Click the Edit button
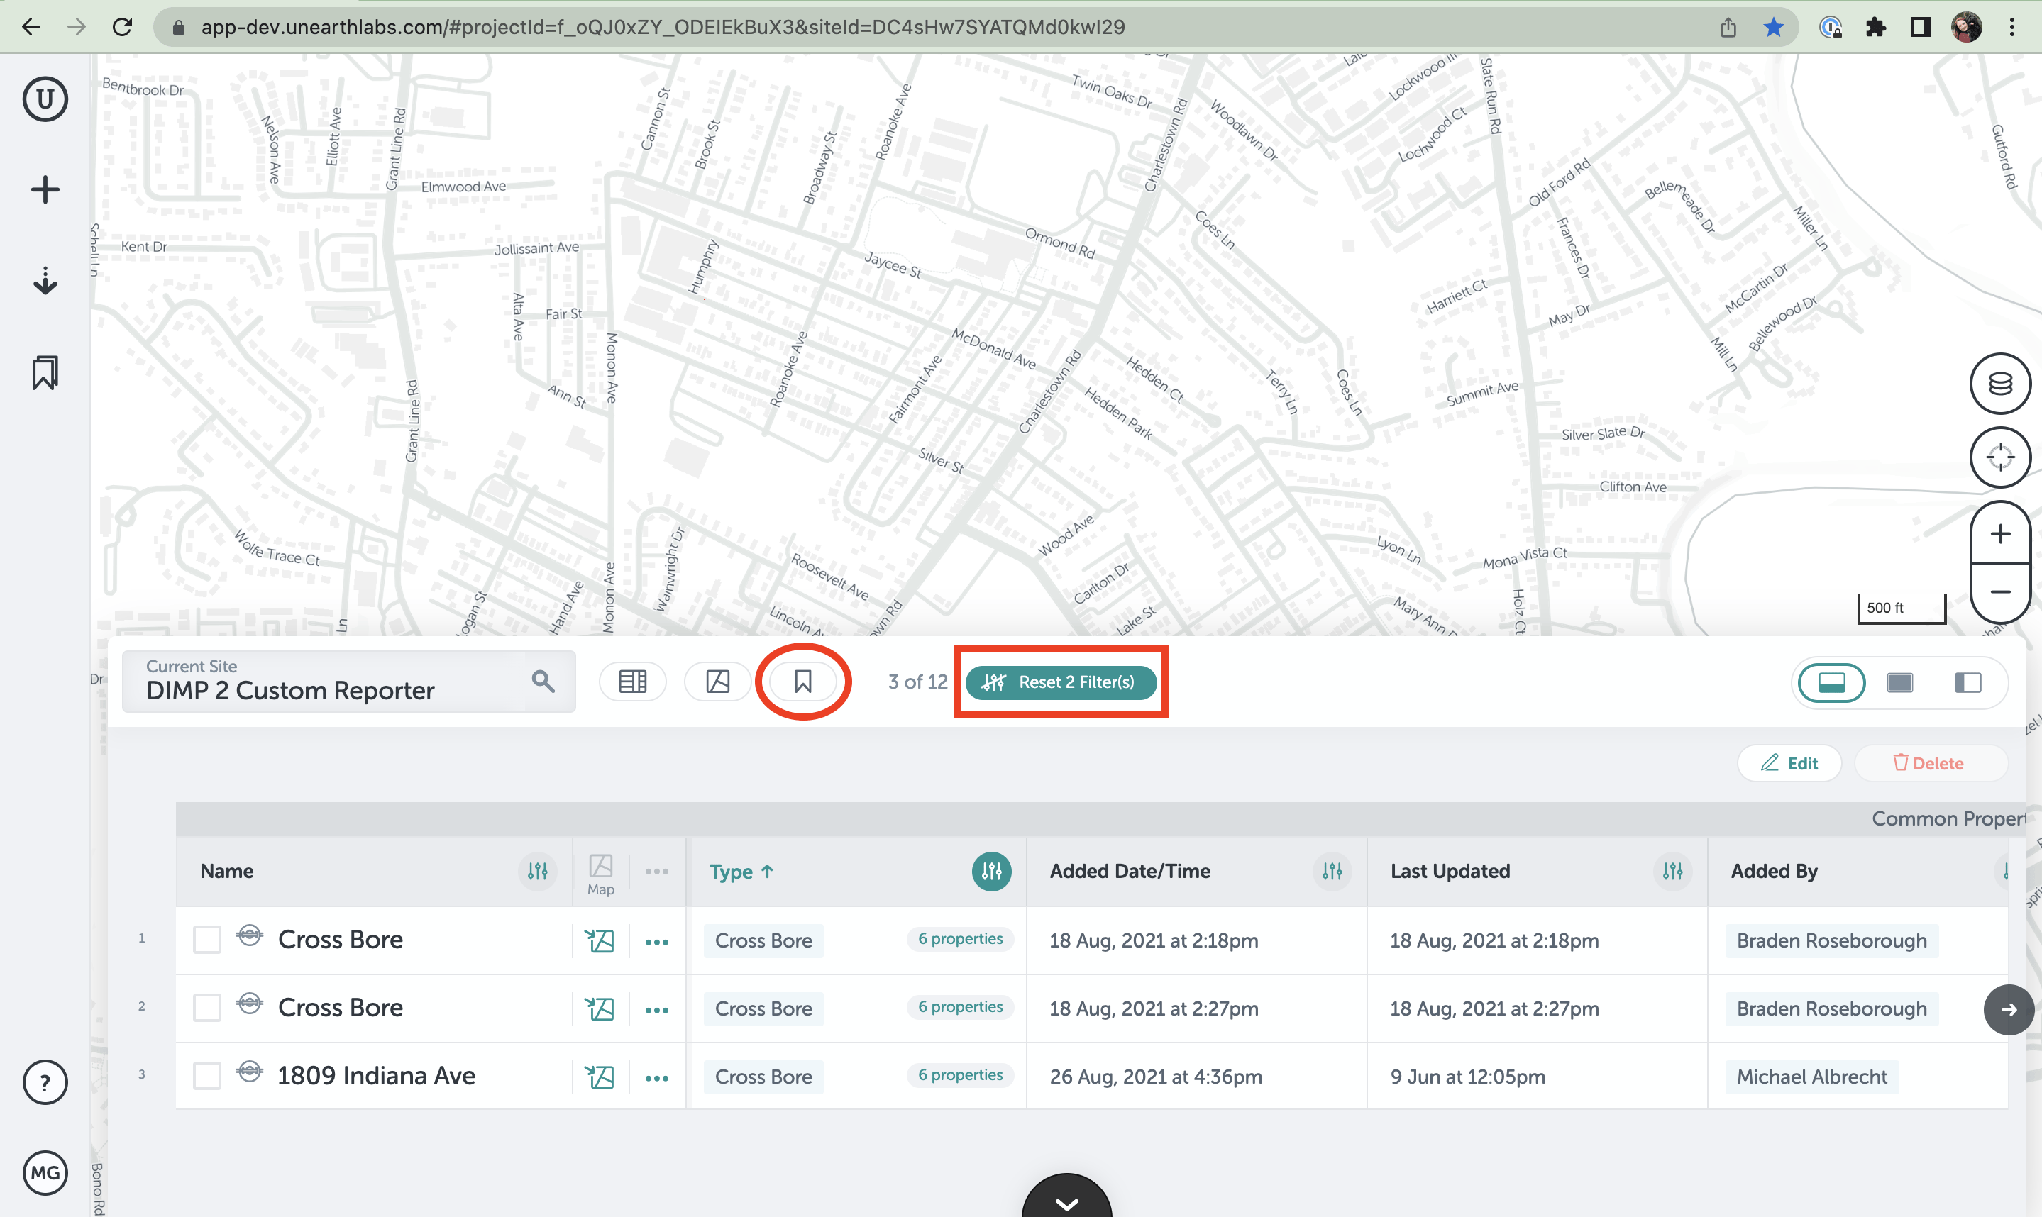Image resolution: width=2042 pixels, height=1217 pixels. 1789,764
